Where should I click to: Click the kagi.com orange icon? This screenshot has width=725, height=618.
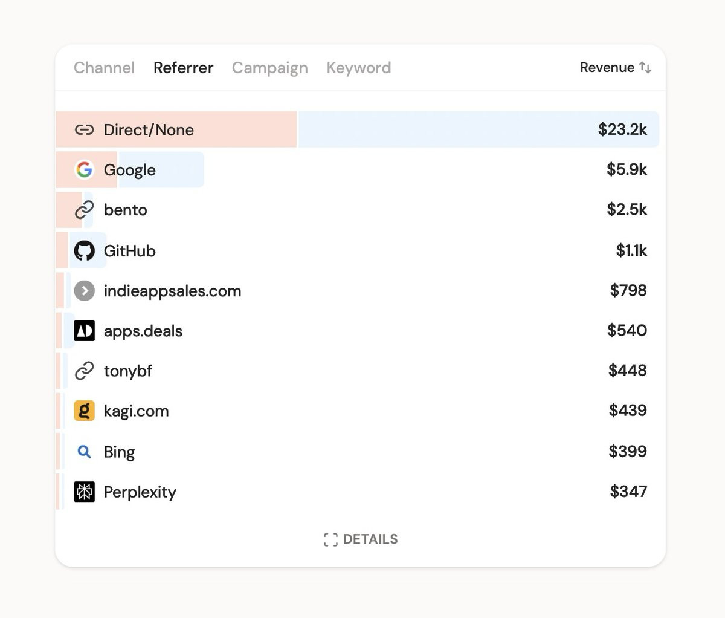point(84,411)
